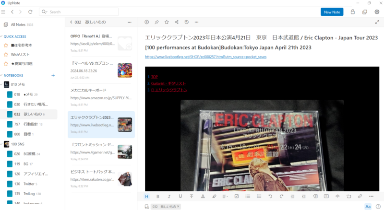384x210 pixels.
Task: Insert a bulleted list
Action: [248, 196]
